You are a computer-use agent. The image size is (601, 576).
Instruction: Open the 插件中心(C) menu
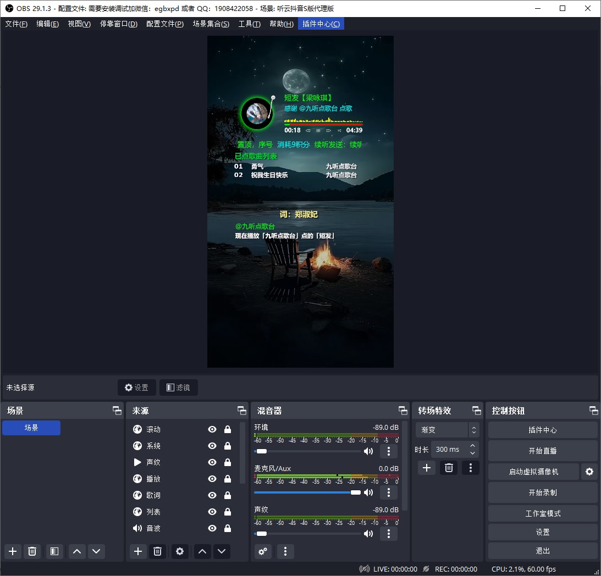321,24
